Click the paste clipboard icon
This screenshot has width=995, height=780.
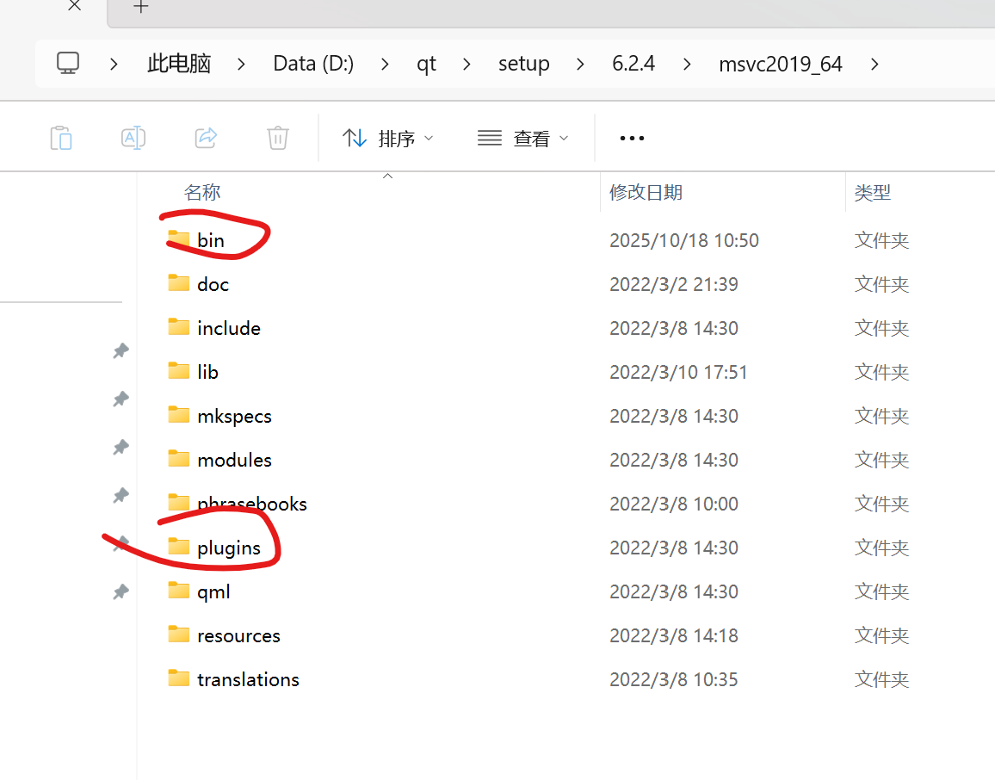pyautogui.click(x=61, y=138)
